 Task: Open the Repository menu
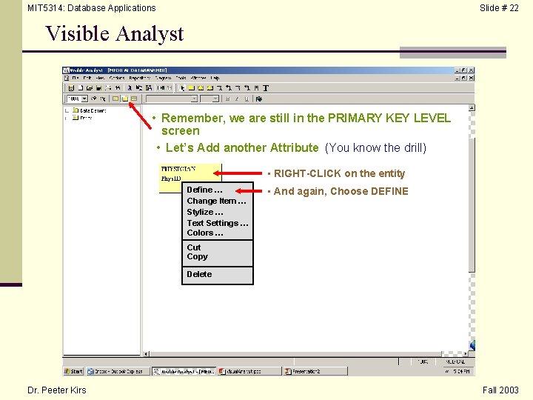point(139,78)
